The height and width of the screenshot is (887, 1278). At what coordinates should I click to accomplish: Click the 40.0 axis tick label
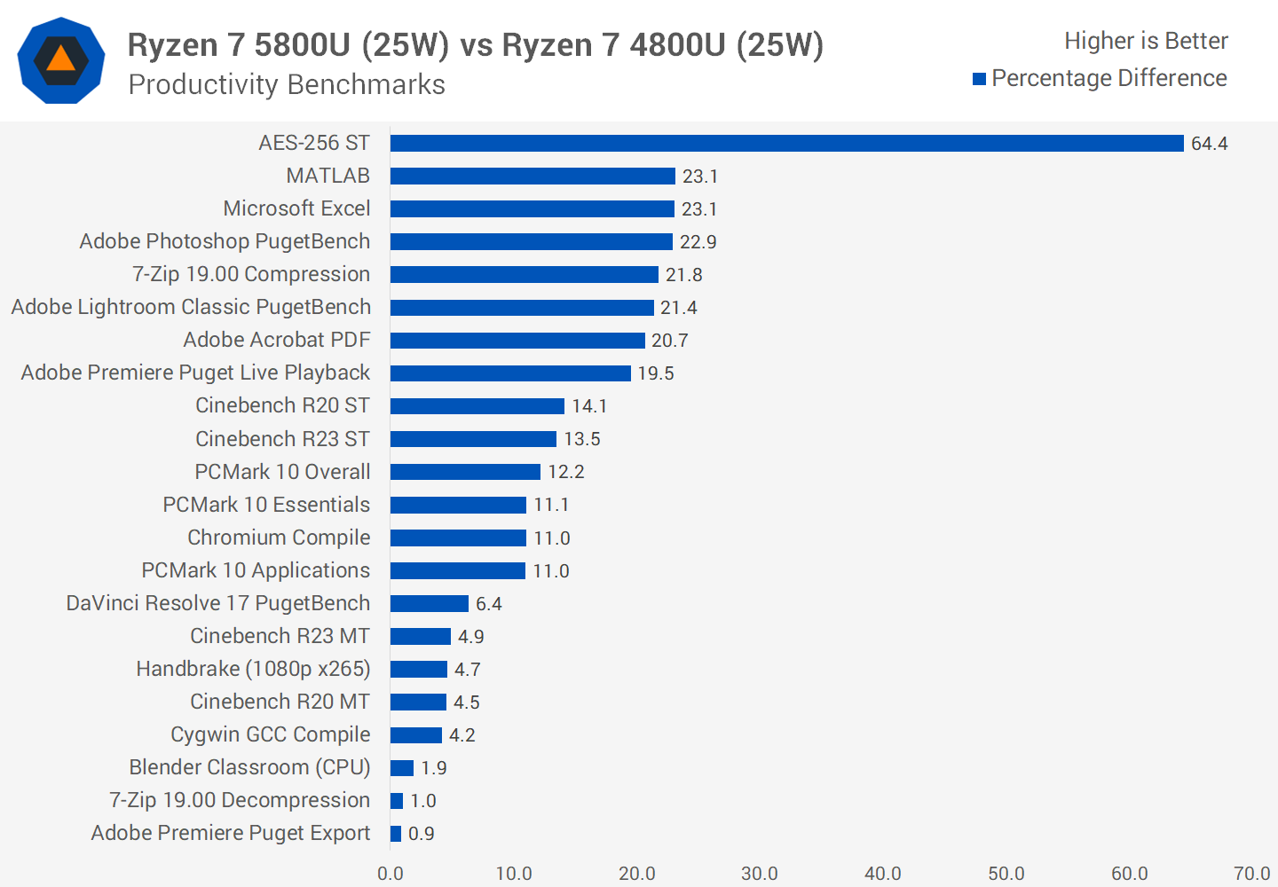click(883, 874)
